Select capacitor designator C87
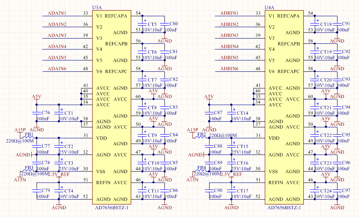The height and width of the screenshot is (217, 359). pyautogui.click(x=218, y=112)
